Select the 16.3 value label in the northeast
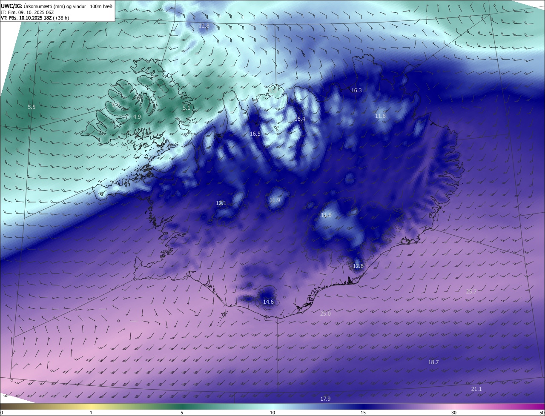The image size is (545, 416). coord(356,91)
